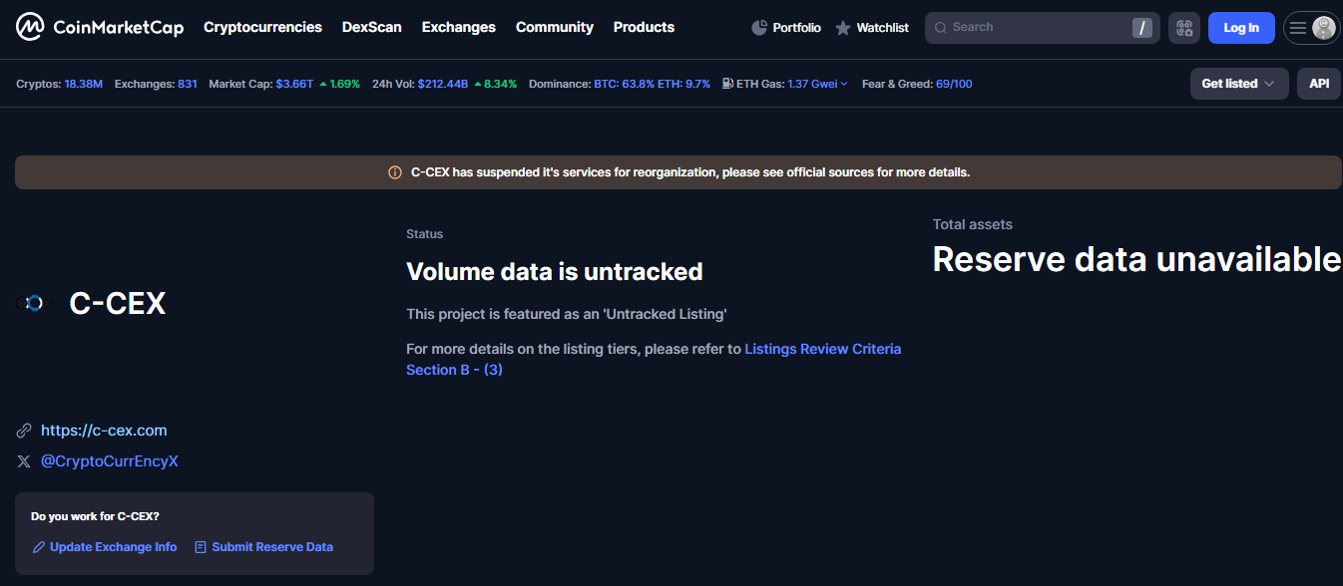Open Listings Review Criteria Section B link
The width and height of the screenshot is (1343, 586).
822,349
